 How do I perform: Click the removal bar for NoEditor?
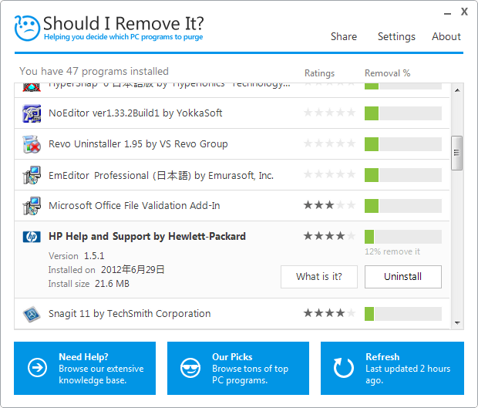tap(403, 113)
